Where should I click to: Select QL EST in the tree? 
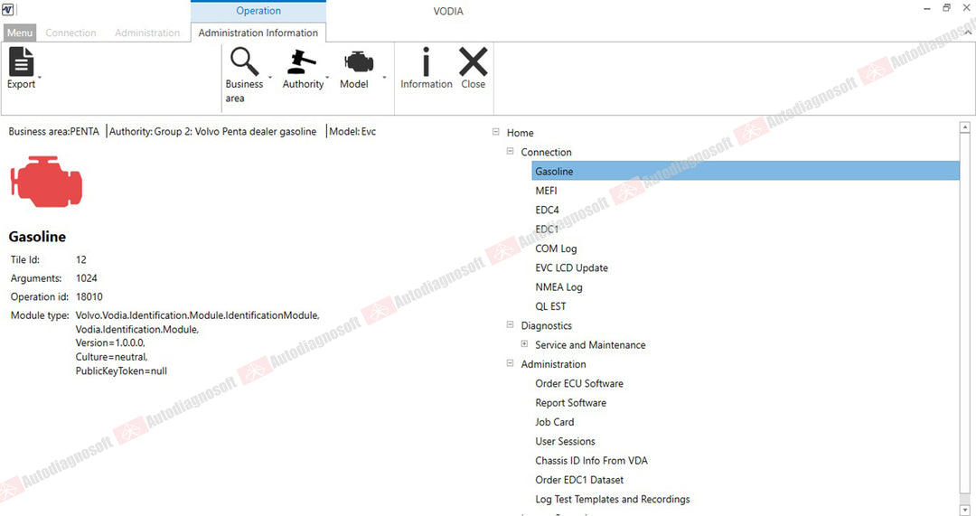551,306
